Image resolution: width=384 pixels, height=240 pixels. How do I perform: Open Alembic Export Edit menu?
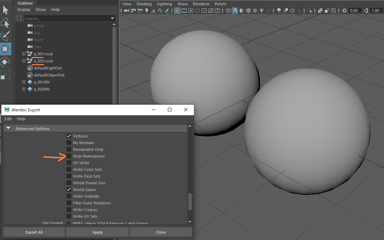point(8,119)
